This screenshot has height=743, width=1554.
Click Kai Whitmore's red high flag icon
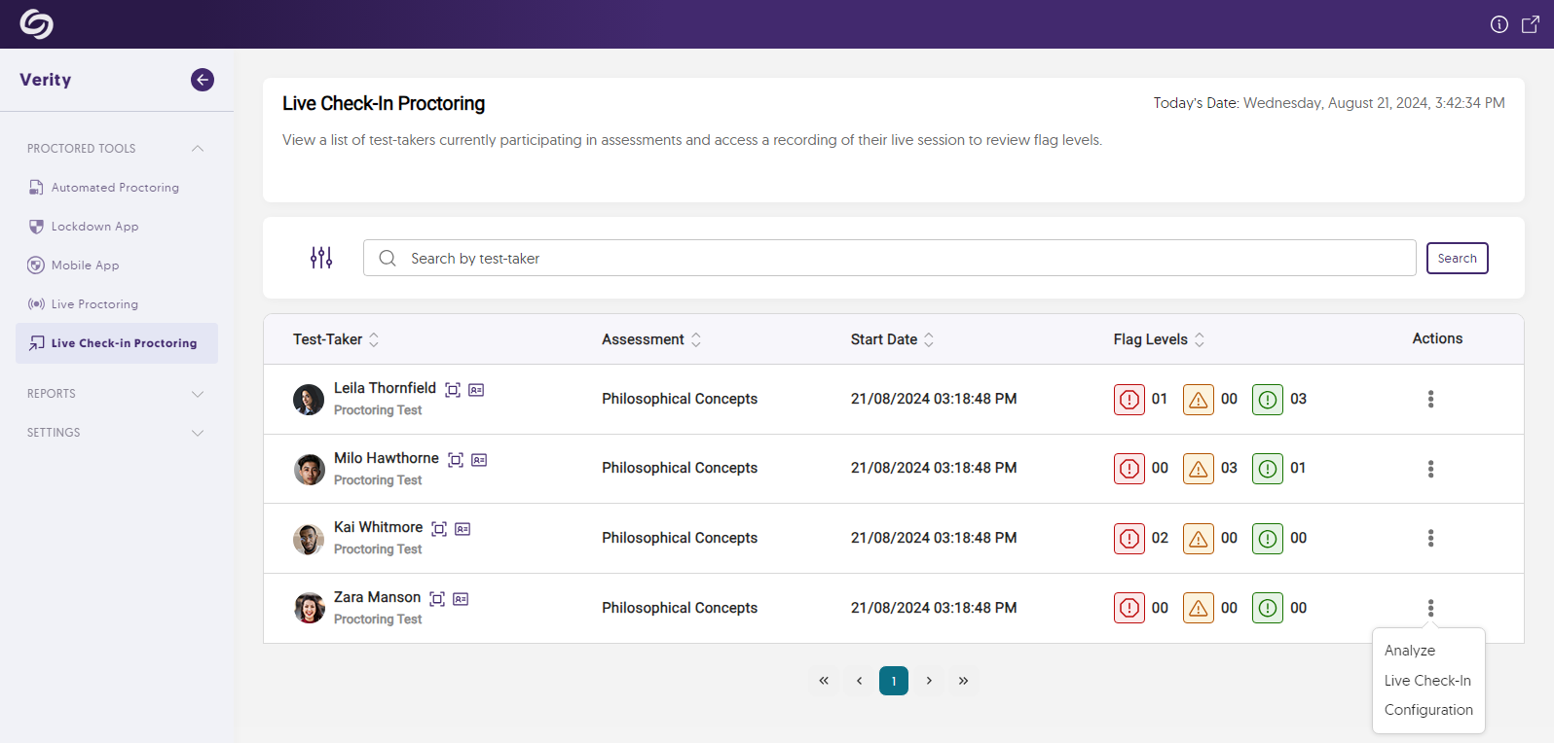click(x=1129, y=539)
